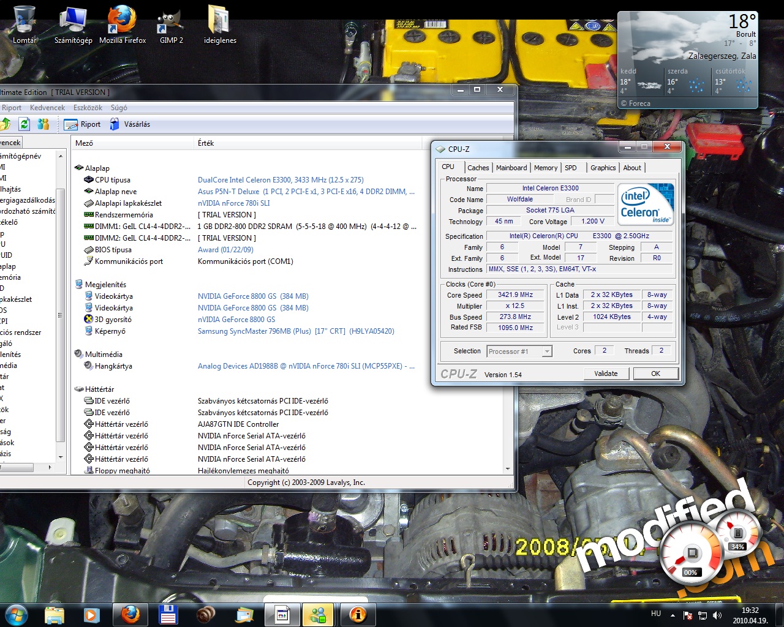The image size is (784, 627).
Task: Open the DualCore Intel Celeron E3300 link
Action: click(x=281, y=180)
